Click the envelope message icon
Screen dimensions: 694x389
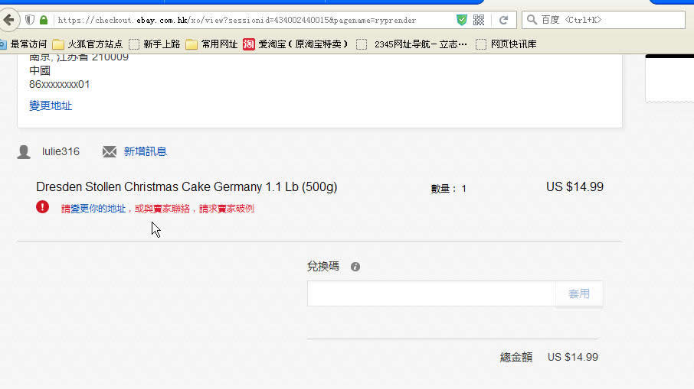(x=110, y=152)
